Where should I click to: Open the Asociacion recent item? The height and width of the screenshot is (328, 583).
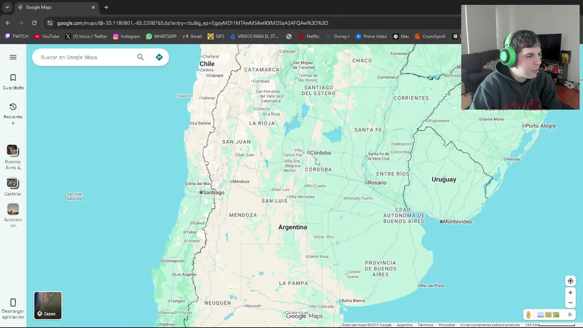pos(13,215)
